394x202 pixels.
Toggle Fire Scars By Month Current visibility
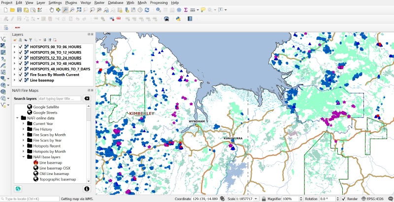click(x=20, y=75)
